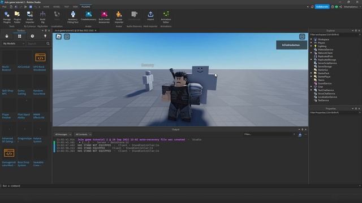Viewport: 362px width, 203px height.
Task: Click the clear output broom icon
Action: tap(300, 135)
